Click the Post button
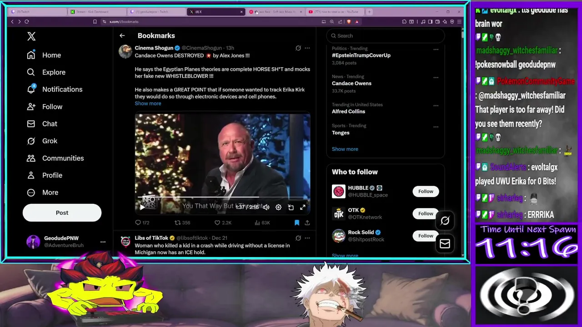 point(62,213)
